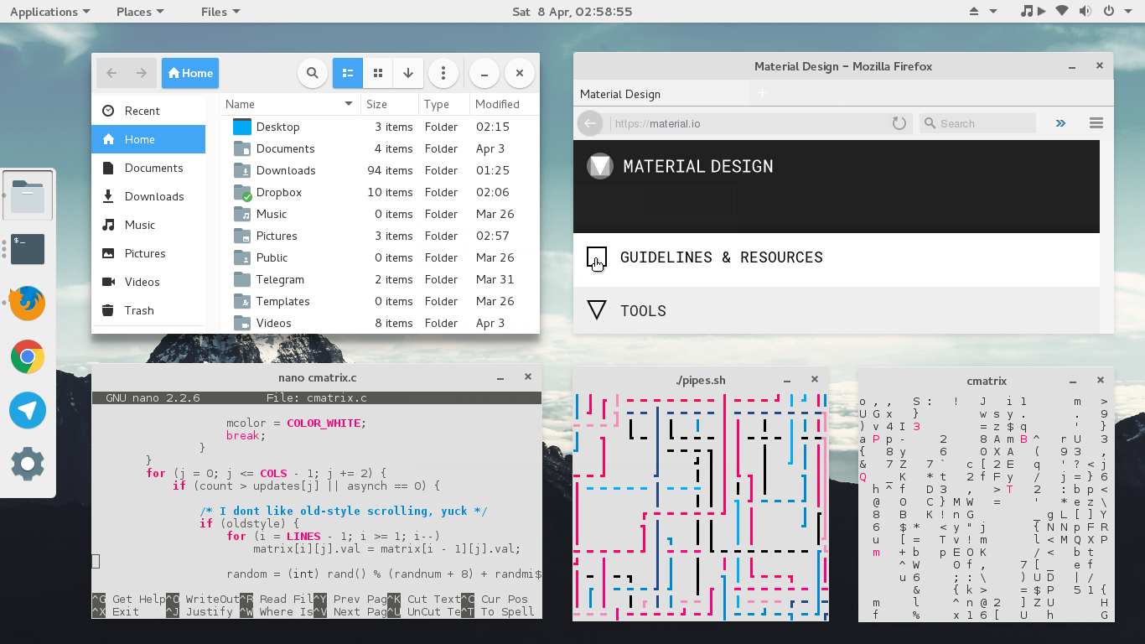The image size is (1145, 644).
Task: Sort files by Name column header
Action: 290,104
